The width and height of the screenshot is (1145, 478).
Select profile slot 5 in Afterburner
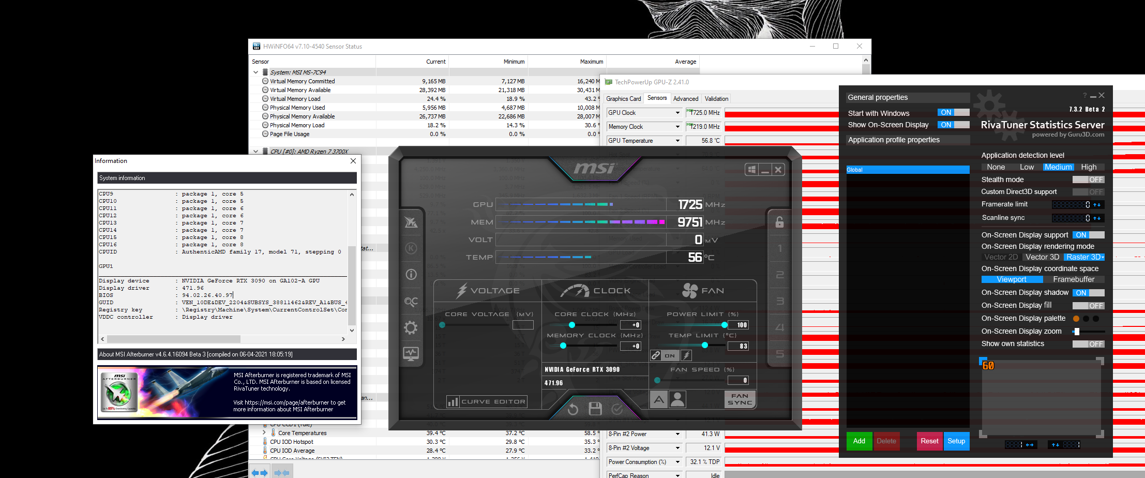tap(780, 354)
